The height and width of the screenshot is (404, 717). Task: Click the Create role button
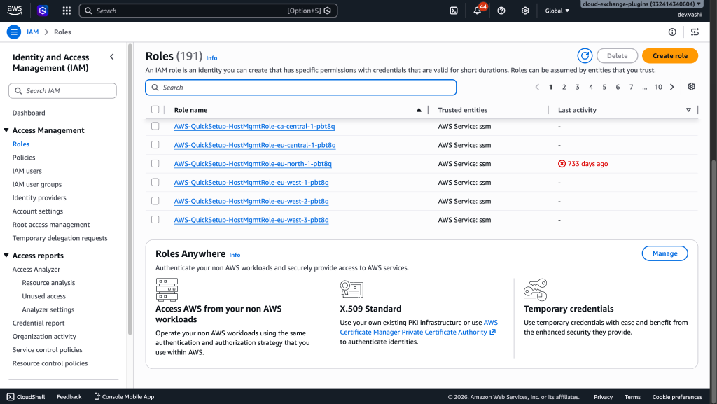[670, 56]
